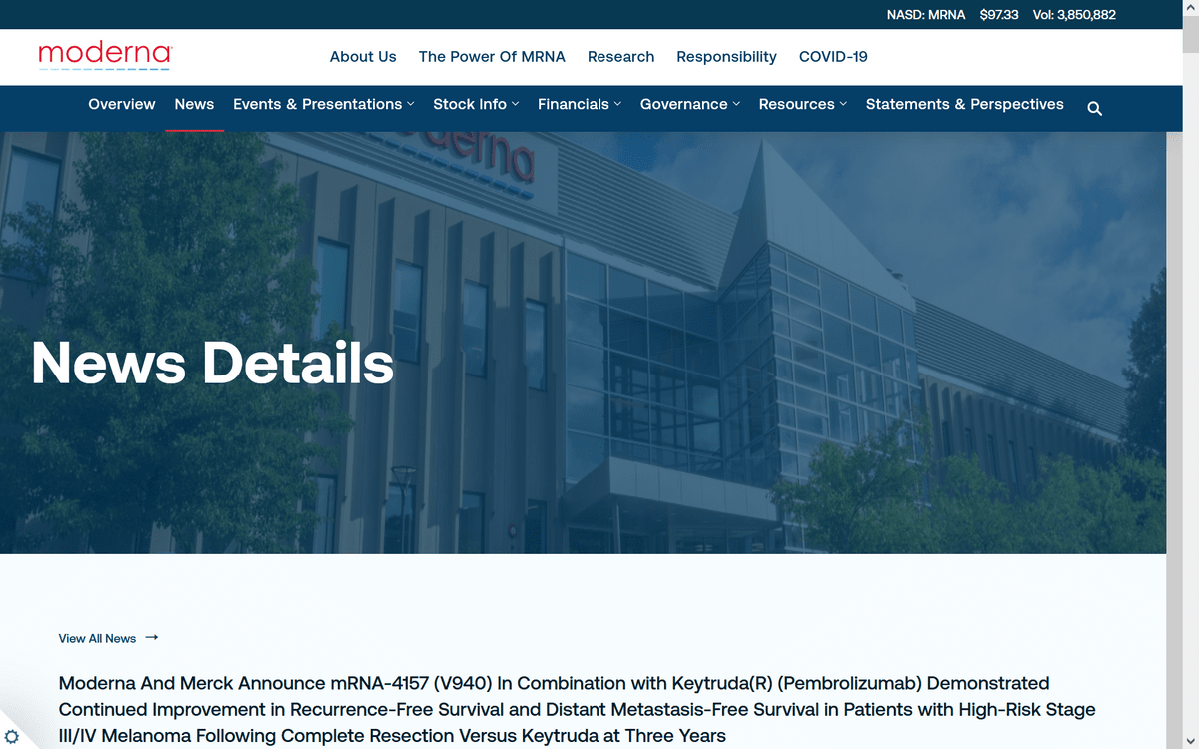Expand Events & Presentations dropdown
The height and width of the screenshot is (749, 1199).
(x=324, y=104)
